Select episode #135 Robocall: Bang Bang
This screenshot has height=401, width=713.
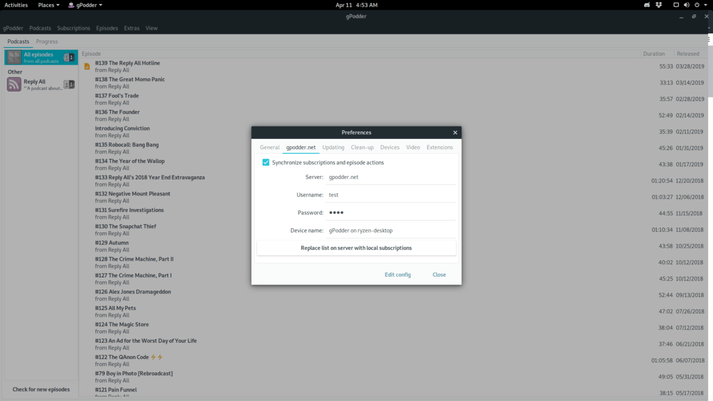pos(393,148)
